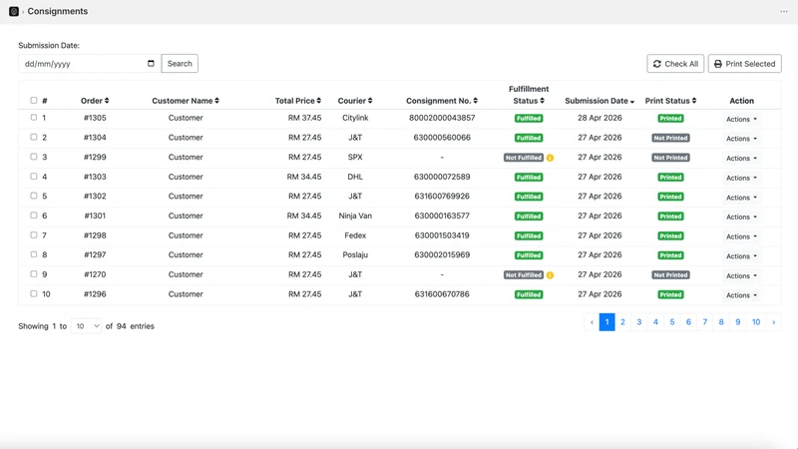
Task: Select checkbox for order #1302
Action: click(x=34, y=196)
